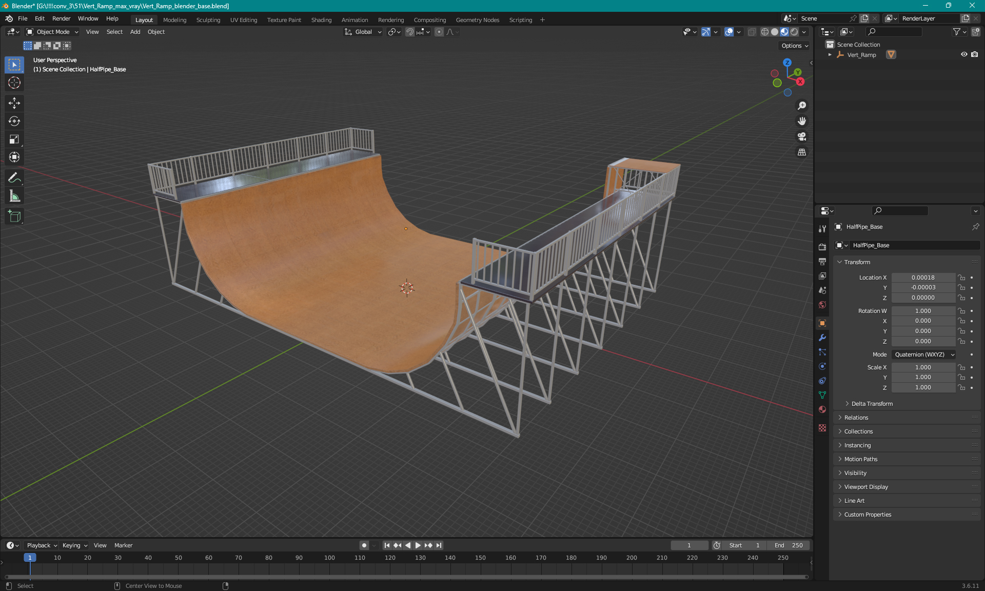Switch to solid viewport shading
The height and width of the screenshot is (591, 985).
775,32
